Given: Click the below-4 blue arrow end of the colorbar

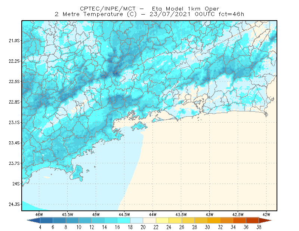Looking at the screenshot, I should click(x=34, y=221).
